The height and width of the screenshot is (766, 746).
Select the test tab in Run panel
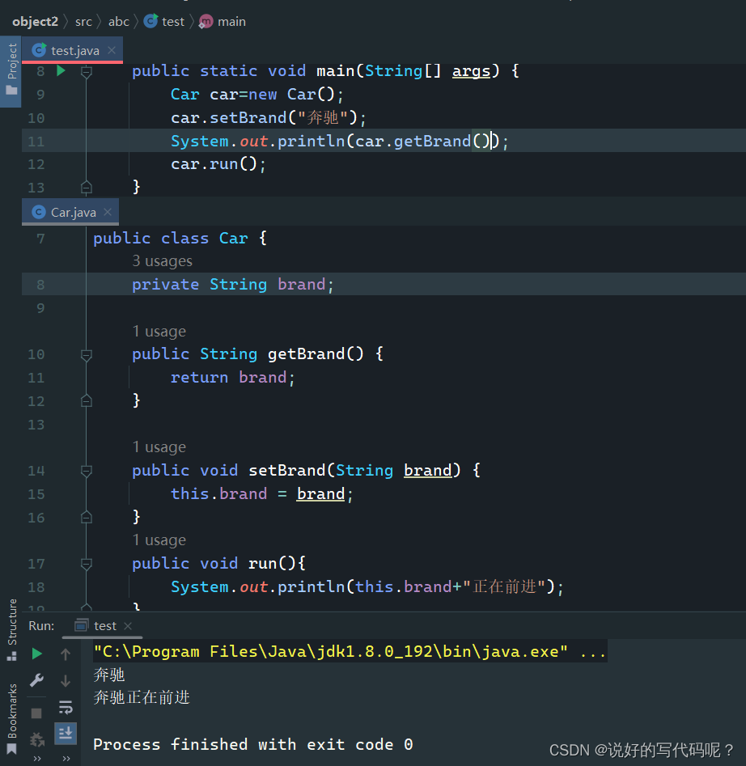click(x=103, y=626)
